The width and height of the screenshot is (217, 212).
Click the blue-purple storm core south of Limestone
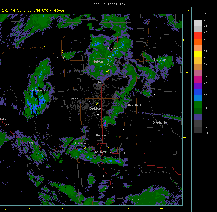click(x=37, y=104)
